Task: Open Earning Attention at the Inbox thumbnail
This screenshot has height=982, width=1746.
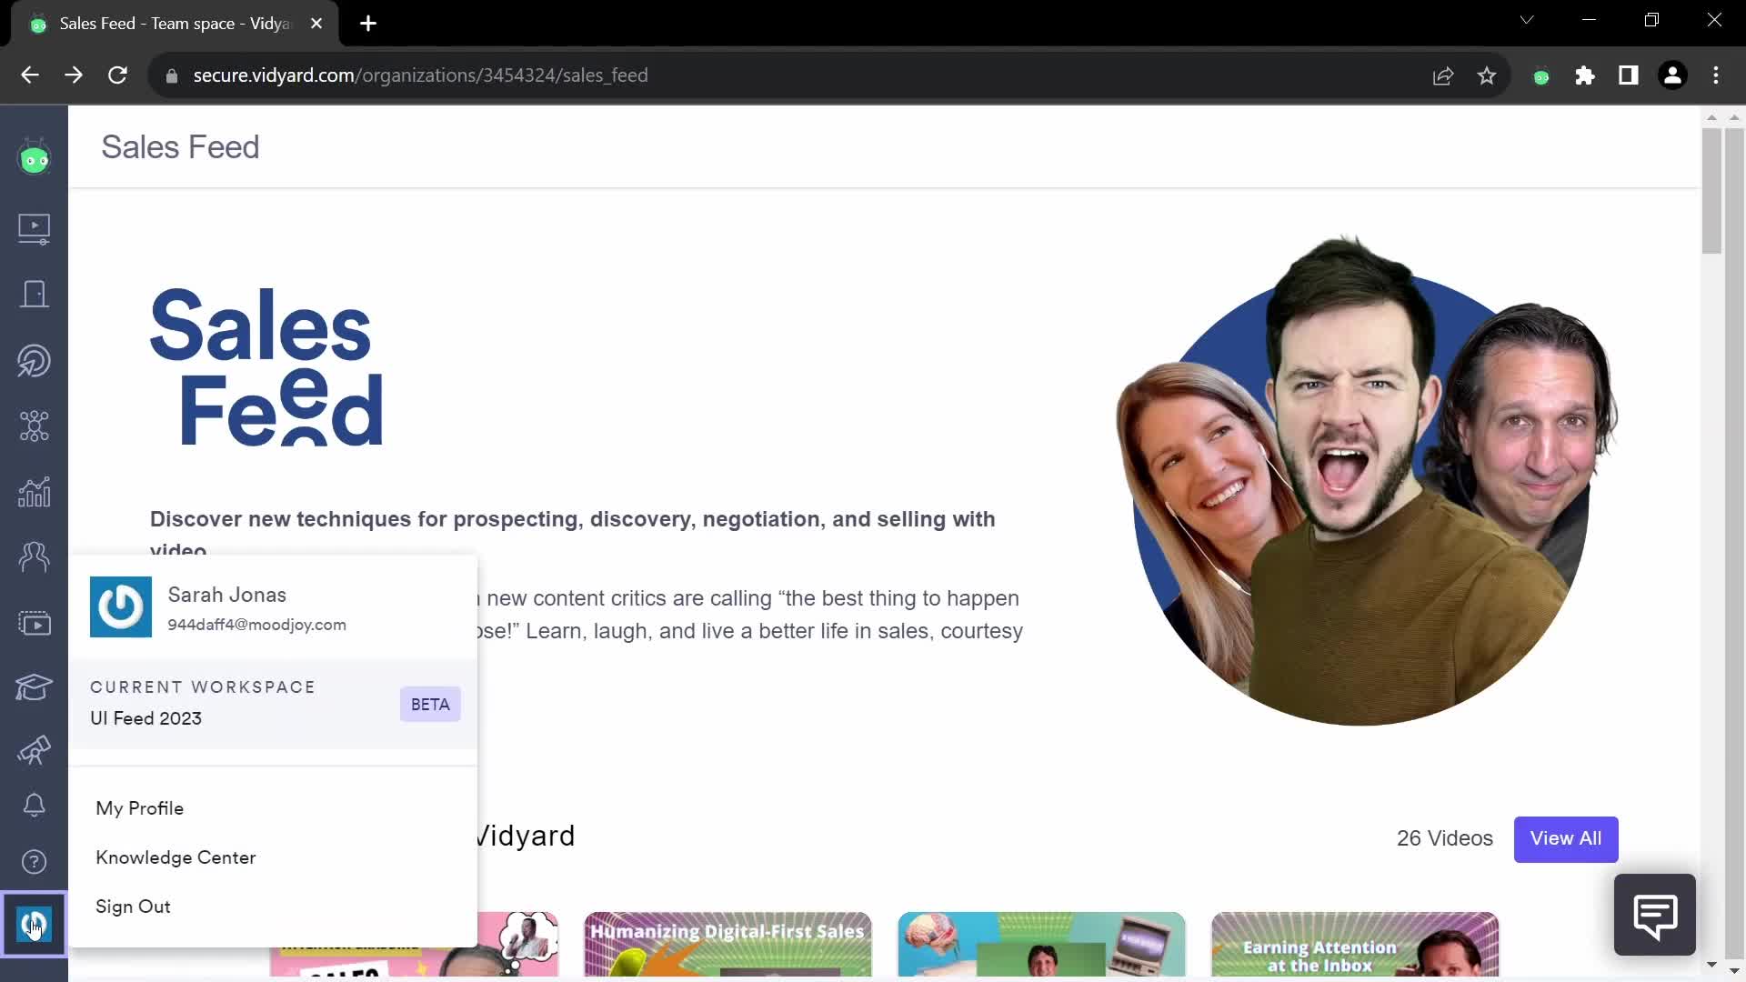Action: click(1355, 944)
